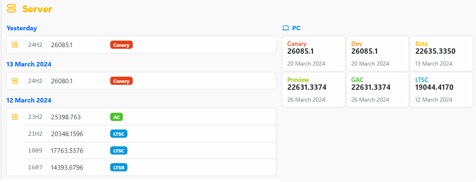The height and width of the screenshot is (182, 476).
Task: Click the green GAC channel label
Action: tap(357, 80)
